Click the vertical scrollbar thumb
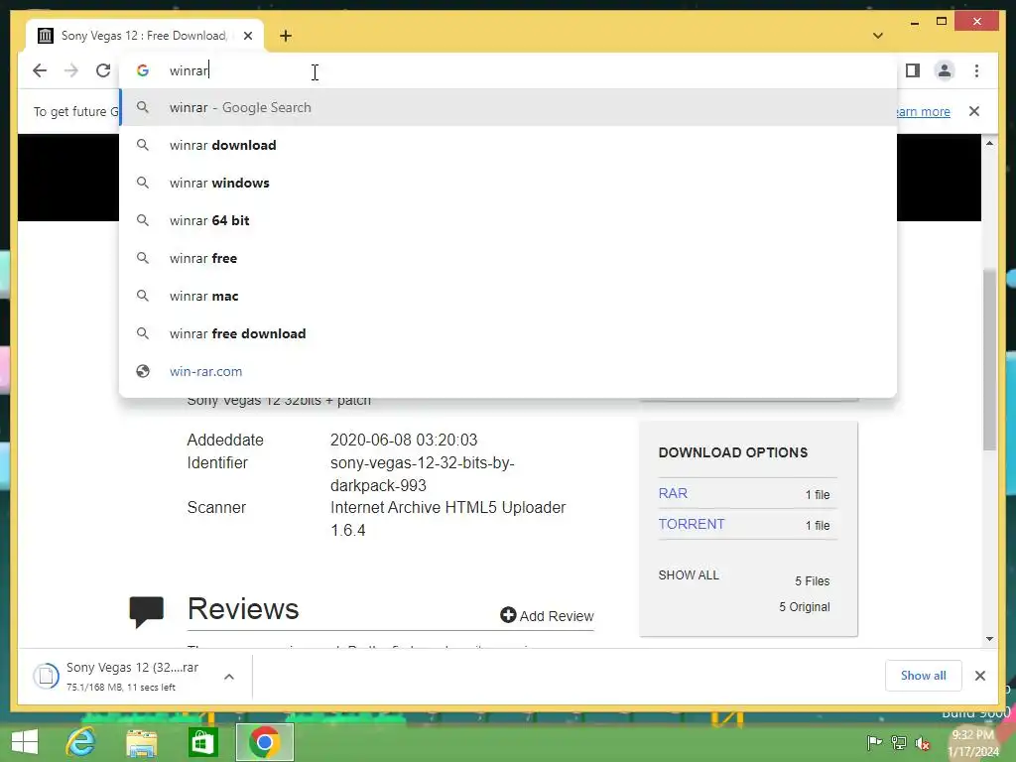The image size is (1016, 762). [989, 359]
